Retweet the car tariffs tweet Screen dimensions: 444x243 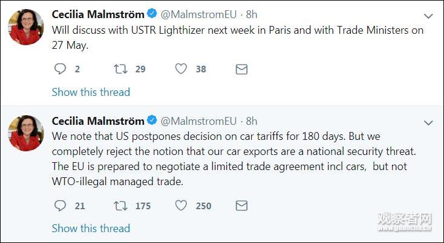(121, 206)
